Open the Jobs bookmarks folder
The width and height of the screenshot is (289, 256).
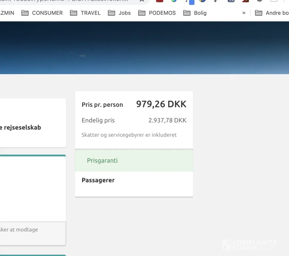[x=119, y=13]
